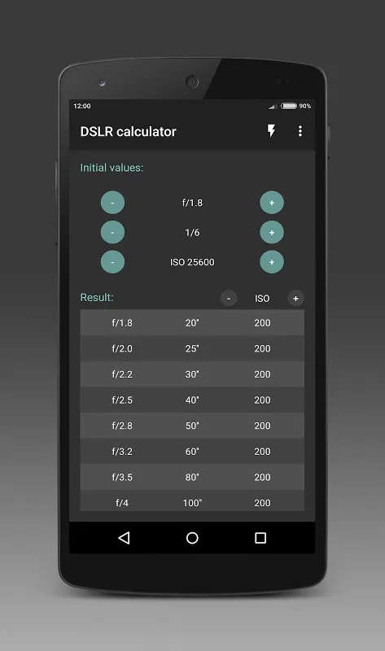This screenshot has width=385, height=651.
Task: Select the f/3.5 result row cell
Action: point(122,477)
